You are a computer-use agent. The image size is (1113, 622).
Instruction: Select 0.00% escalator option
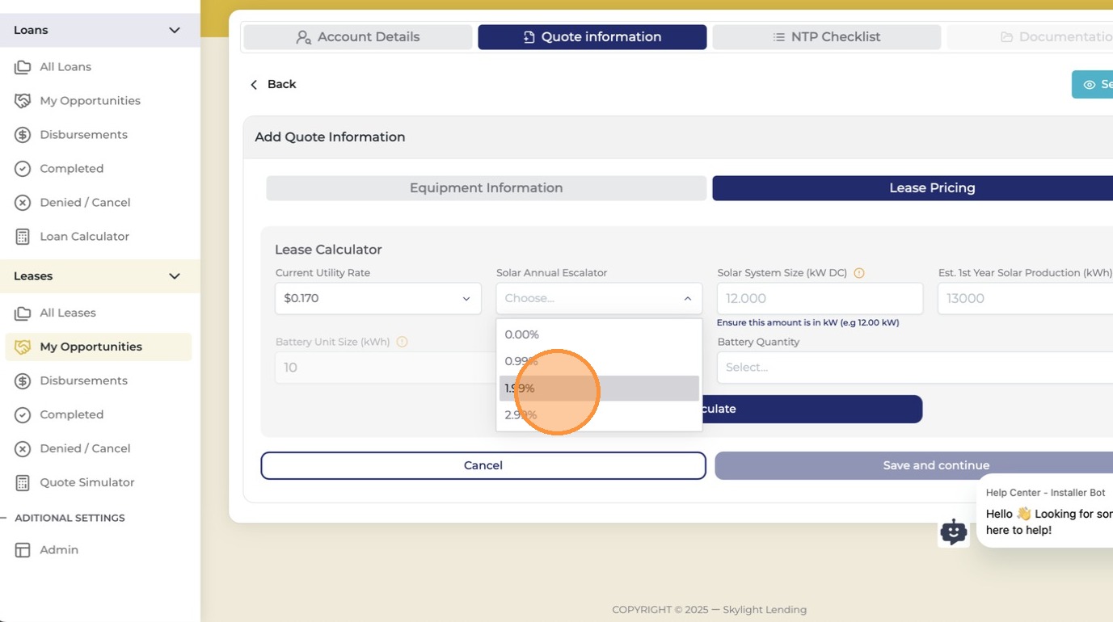[599, 334]
